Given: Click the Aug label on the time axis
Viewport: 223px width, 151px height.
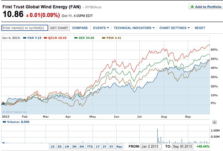Looking at the screenshot, I should [x=164, y=117].
